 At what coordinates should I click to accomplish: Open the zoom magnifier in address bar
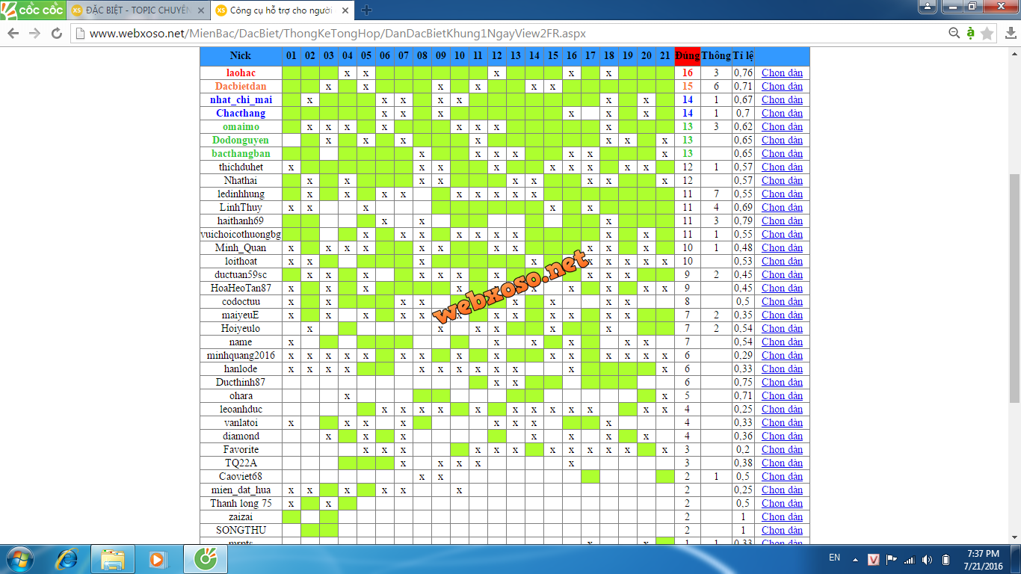954,34
